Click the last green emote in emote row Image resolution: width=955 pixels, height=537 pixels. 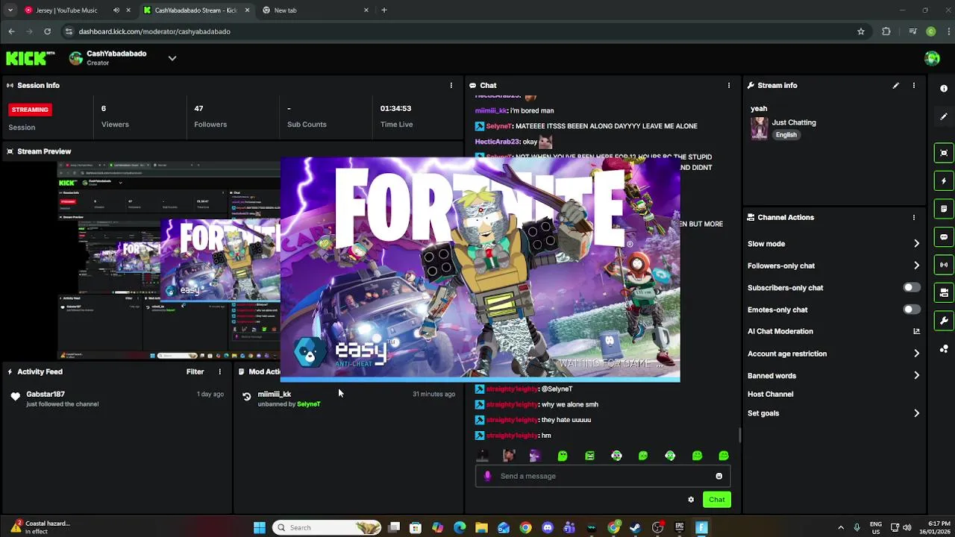click(723, 456)
